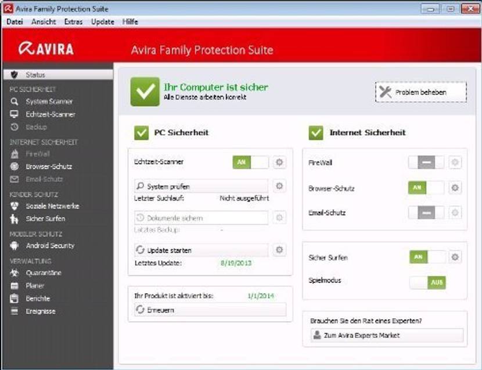482x370 pixels.
Task: Open the Update menu
Action: [x=103, y=22]
